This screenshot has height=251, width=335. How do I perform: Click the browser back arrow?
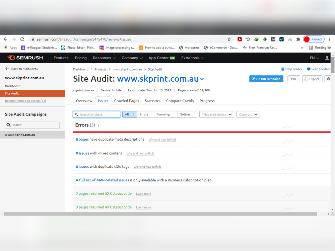tap(6, 39)
